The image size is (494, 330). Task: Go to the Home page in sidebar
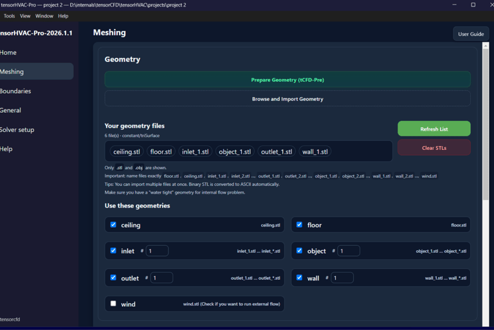[35, 53]
